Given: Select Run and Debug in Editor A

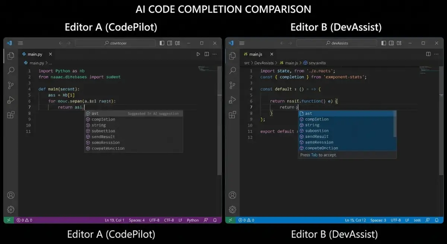Looking at the screenshot, I should coord(10,100).
